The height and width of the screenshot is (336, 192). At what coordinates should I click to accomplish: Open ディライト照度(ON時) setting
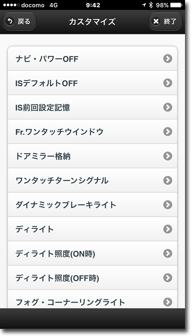(x=93, y=253)
